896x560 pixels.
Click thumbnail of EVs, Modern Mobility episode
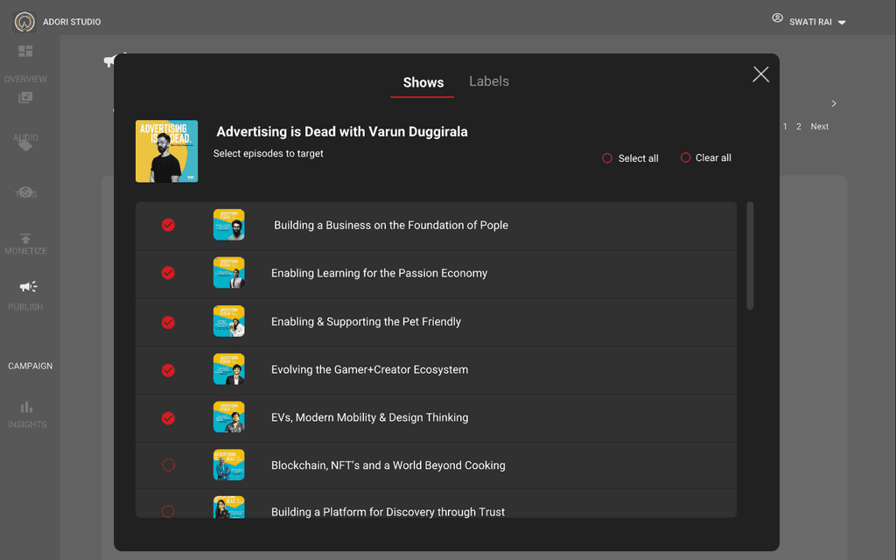[229, 417]
